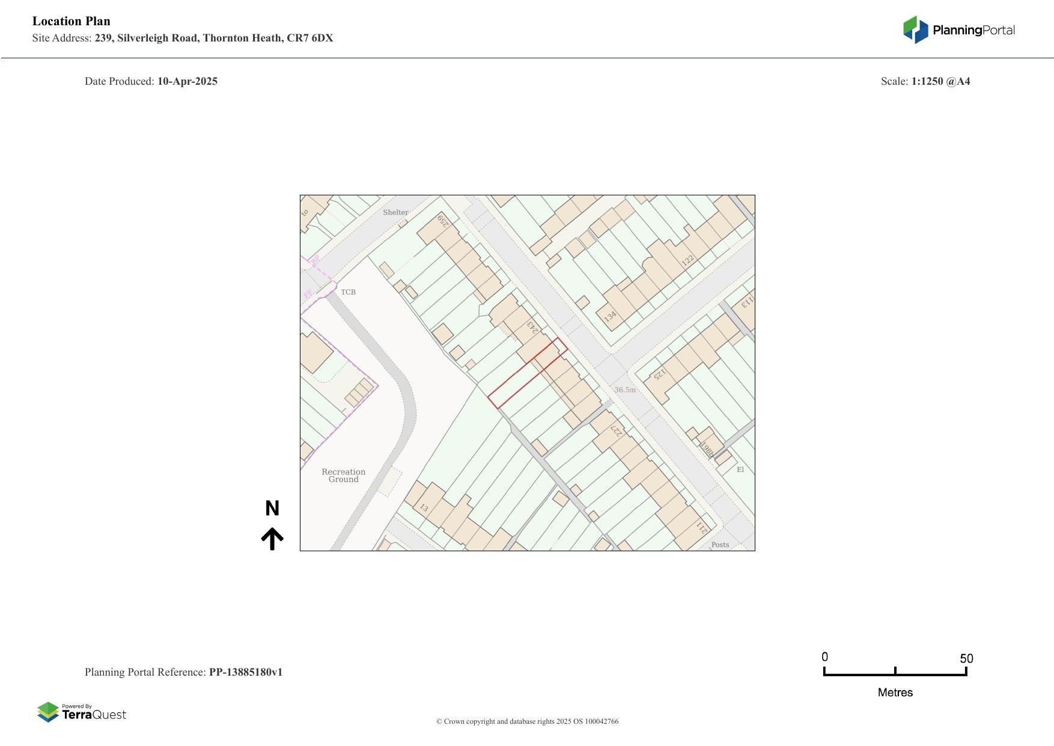Click the 'Posts' label on map
The image size is (1054, 746).
tap(720, 545)
